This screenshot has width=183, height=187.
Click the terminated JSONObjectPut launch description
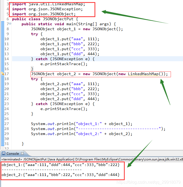[92, 159]
